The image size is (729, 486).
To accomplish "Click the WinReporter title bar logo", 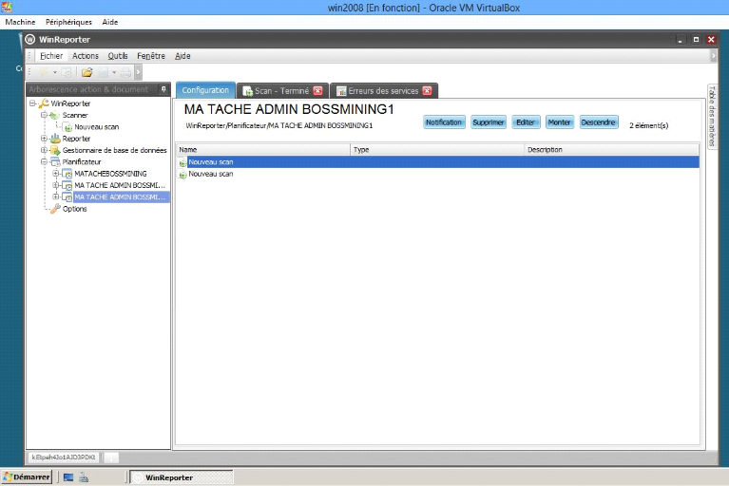I will (30, 40).
